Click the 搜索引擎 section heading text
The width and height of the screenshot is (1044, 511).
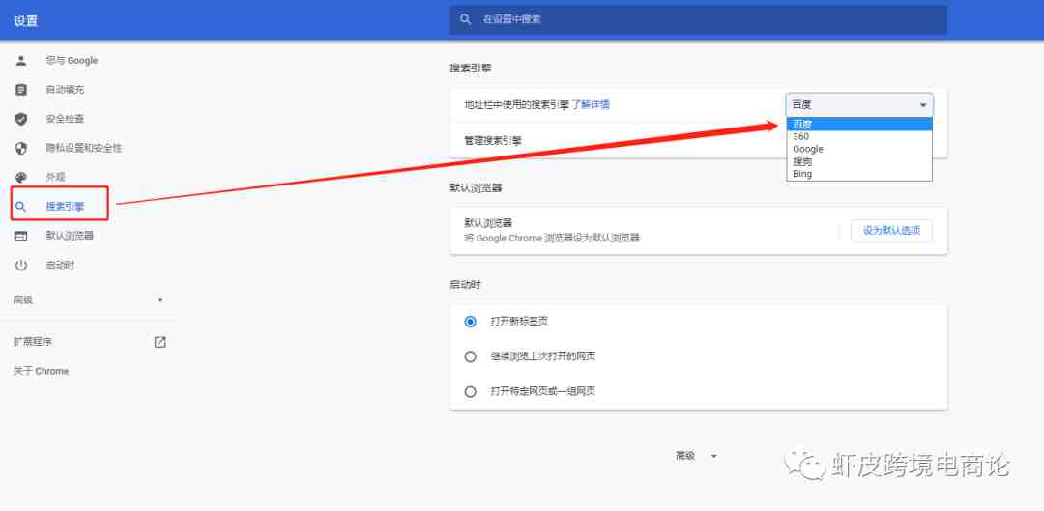point(471,68)
